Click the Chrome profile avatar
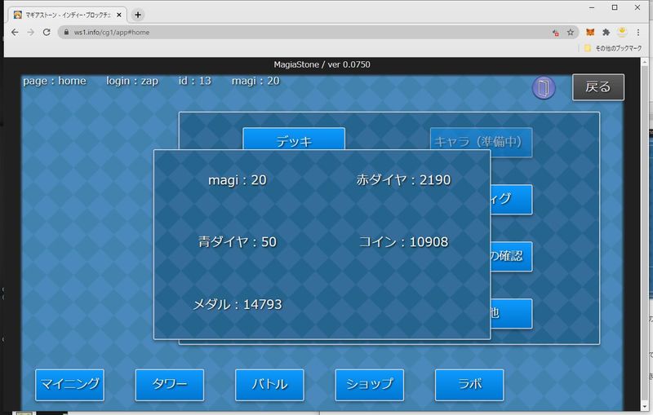Viewport: 653px width, 415px height. (x=622, y=32)
